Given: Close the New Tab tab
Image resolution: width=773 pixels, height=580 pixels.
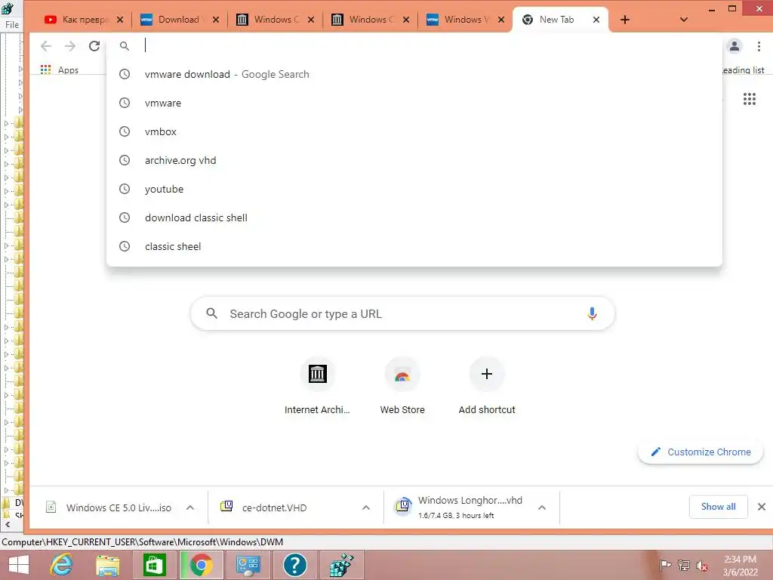Looking at the screenshot, I should pos(596,20).
